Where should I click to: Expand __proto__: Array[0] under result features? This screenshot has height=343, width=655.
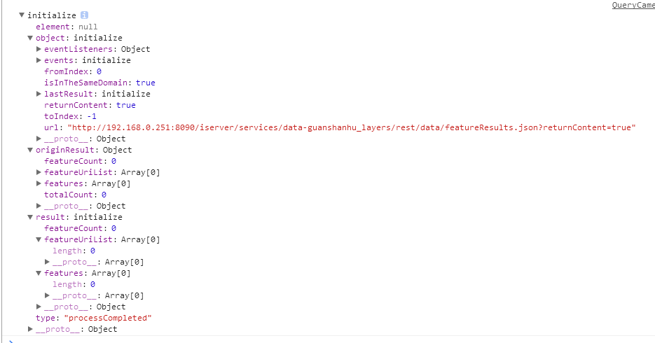pos(47,295)
